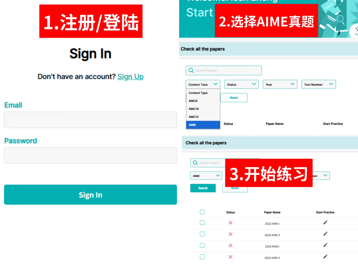The width and height of the screenshot is (358, 269).
Task: Click the pencil icon for 2023 AIME I
Action: click(325, 223)
